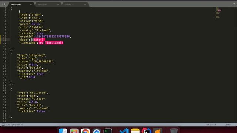Image resolution: width=237 pixels, height=133 pixels.
Task: Click the Line 11, Column 14 status text
Action: click(x=14, y=125)
